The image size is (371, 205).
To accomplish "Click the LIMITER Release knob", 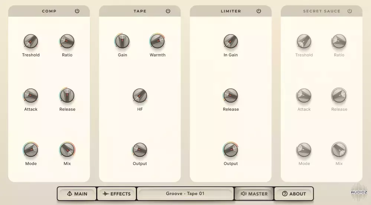I will click(231, 95).
